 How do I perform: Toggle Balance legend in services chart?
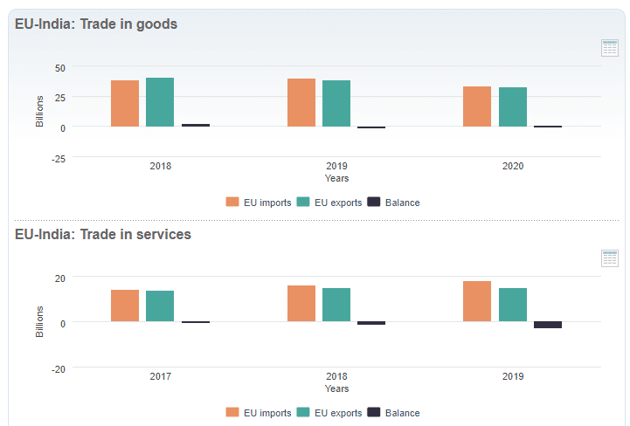click(x=394, y=413)
